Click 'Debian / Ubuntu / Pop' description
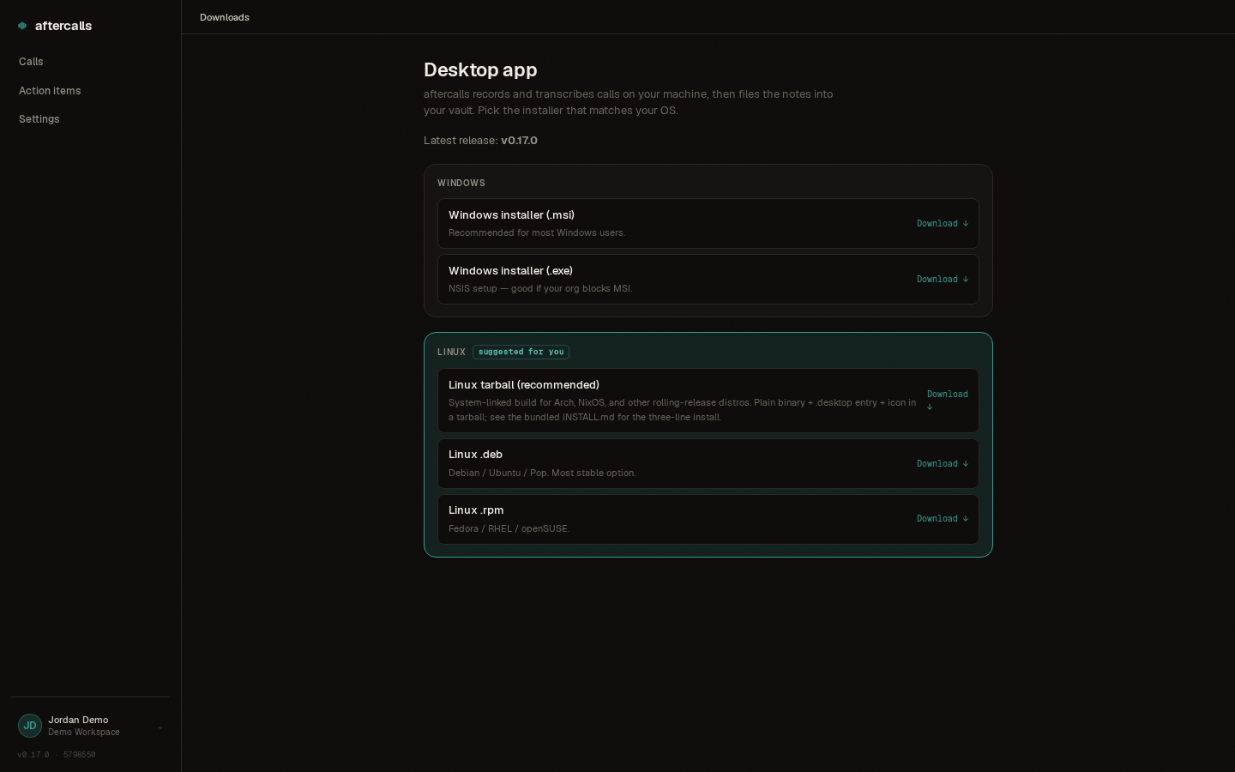Image resolution: width=1235 pixels, height=772 pixels. [542, 473]
